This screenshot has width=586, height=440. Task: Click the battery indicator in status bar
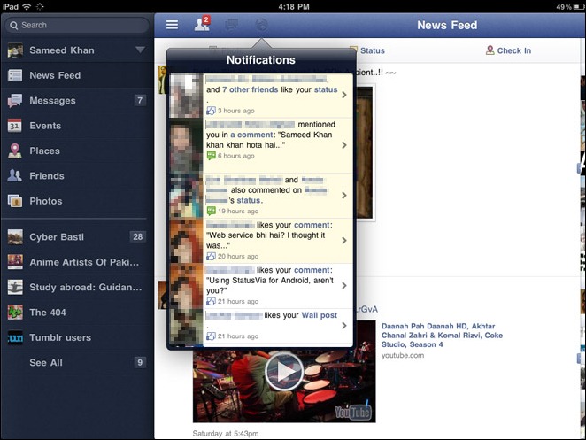[579, 7]
